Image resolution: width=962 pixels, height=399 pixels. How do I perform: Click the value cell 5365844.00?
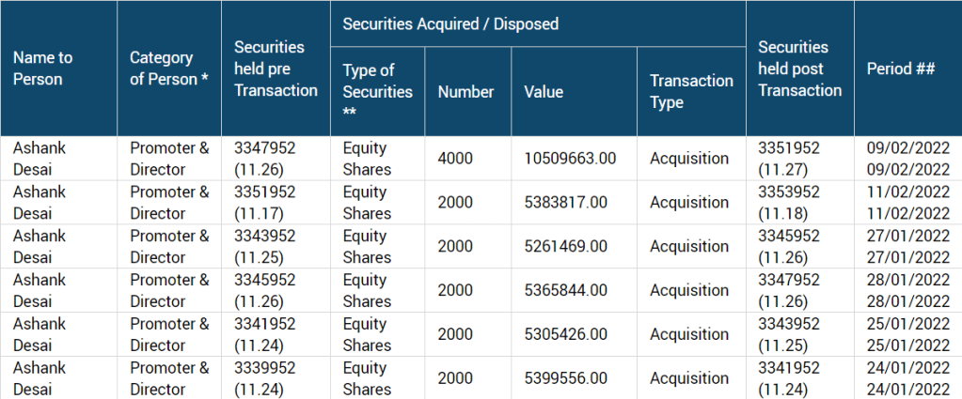[566, 290]
